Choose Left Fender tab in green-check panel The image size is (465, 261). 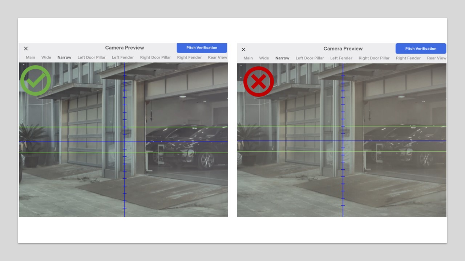pos(123,58)
